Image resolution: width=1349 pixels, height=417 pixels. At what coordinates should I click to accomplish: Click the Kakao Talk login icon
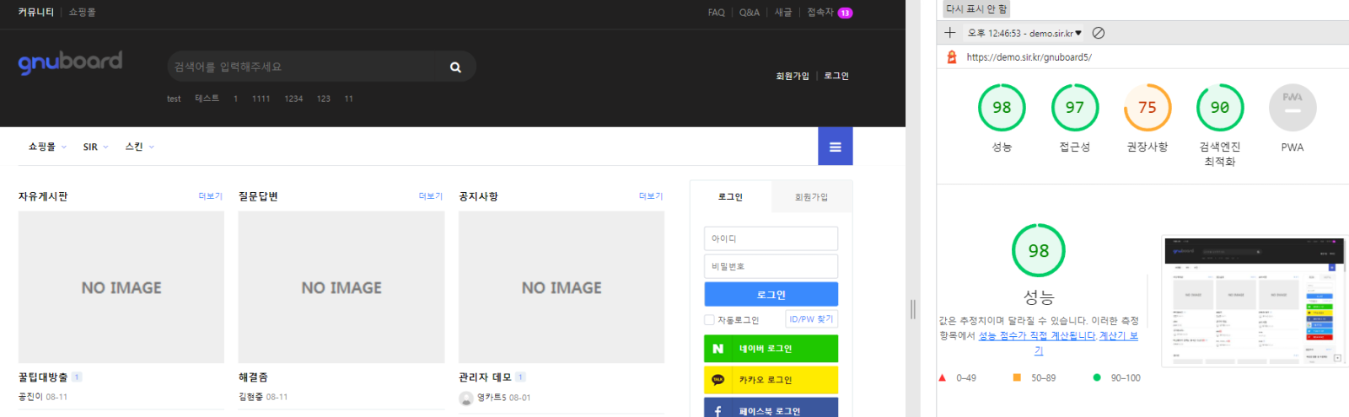(718, 380)
